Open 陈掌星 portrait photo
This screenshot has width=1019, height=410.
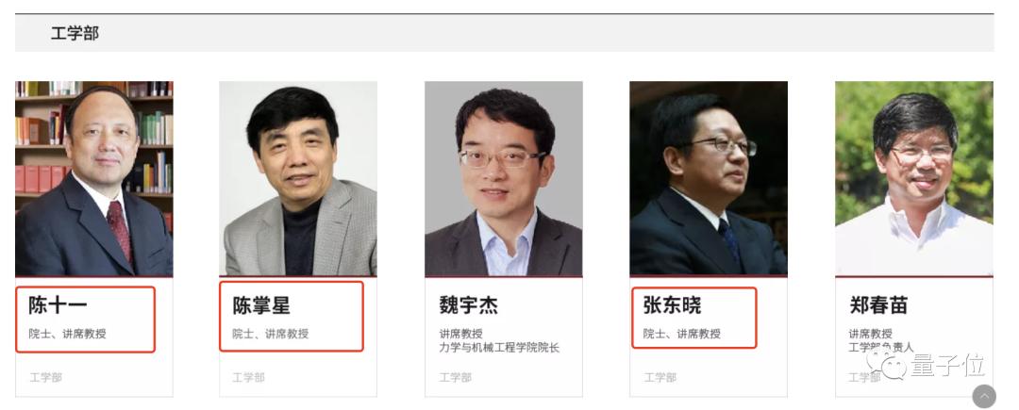coord(298,178)
